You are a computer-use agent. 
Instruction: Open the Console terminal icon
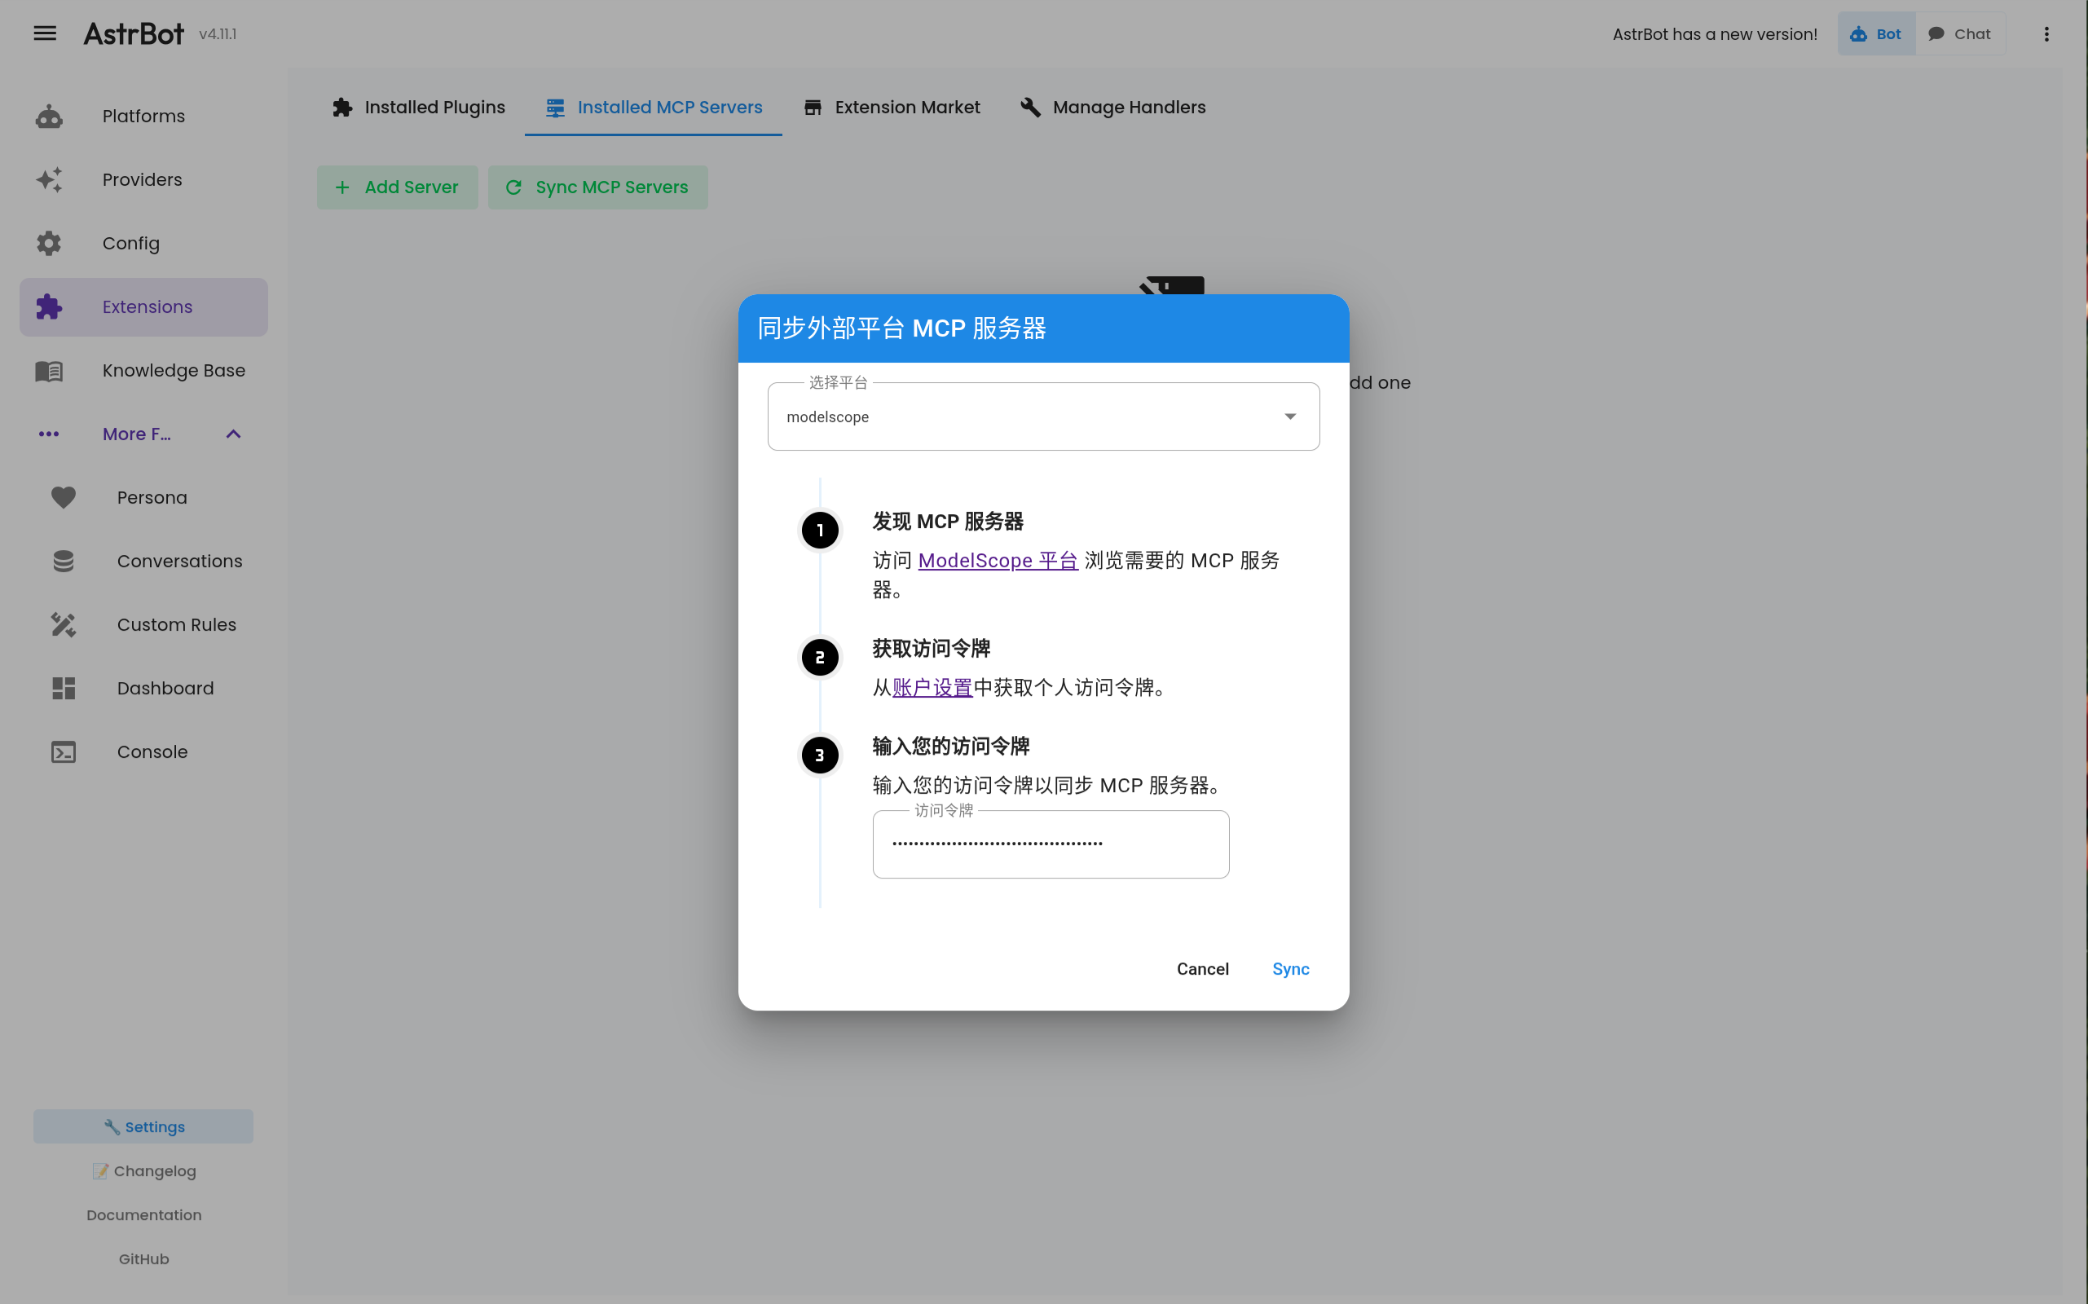[x=63, y=751]
